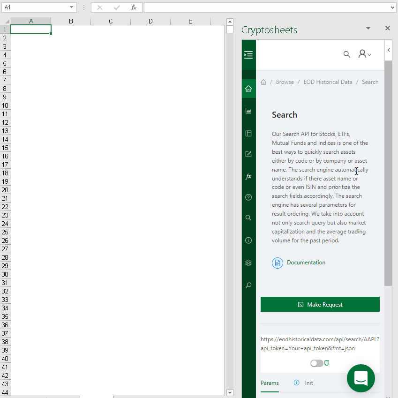
Task: Open the area chart icon in the sidebar
Action: click(x=248, y=111)
